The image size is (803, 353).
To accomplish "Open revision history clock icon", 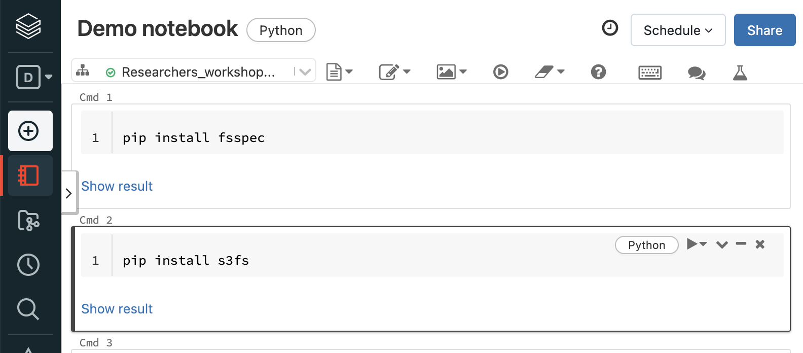I will [x=610, y=28].
